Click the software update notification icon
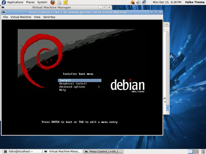Viewport: 206px width, 154px height. [132, 2]
